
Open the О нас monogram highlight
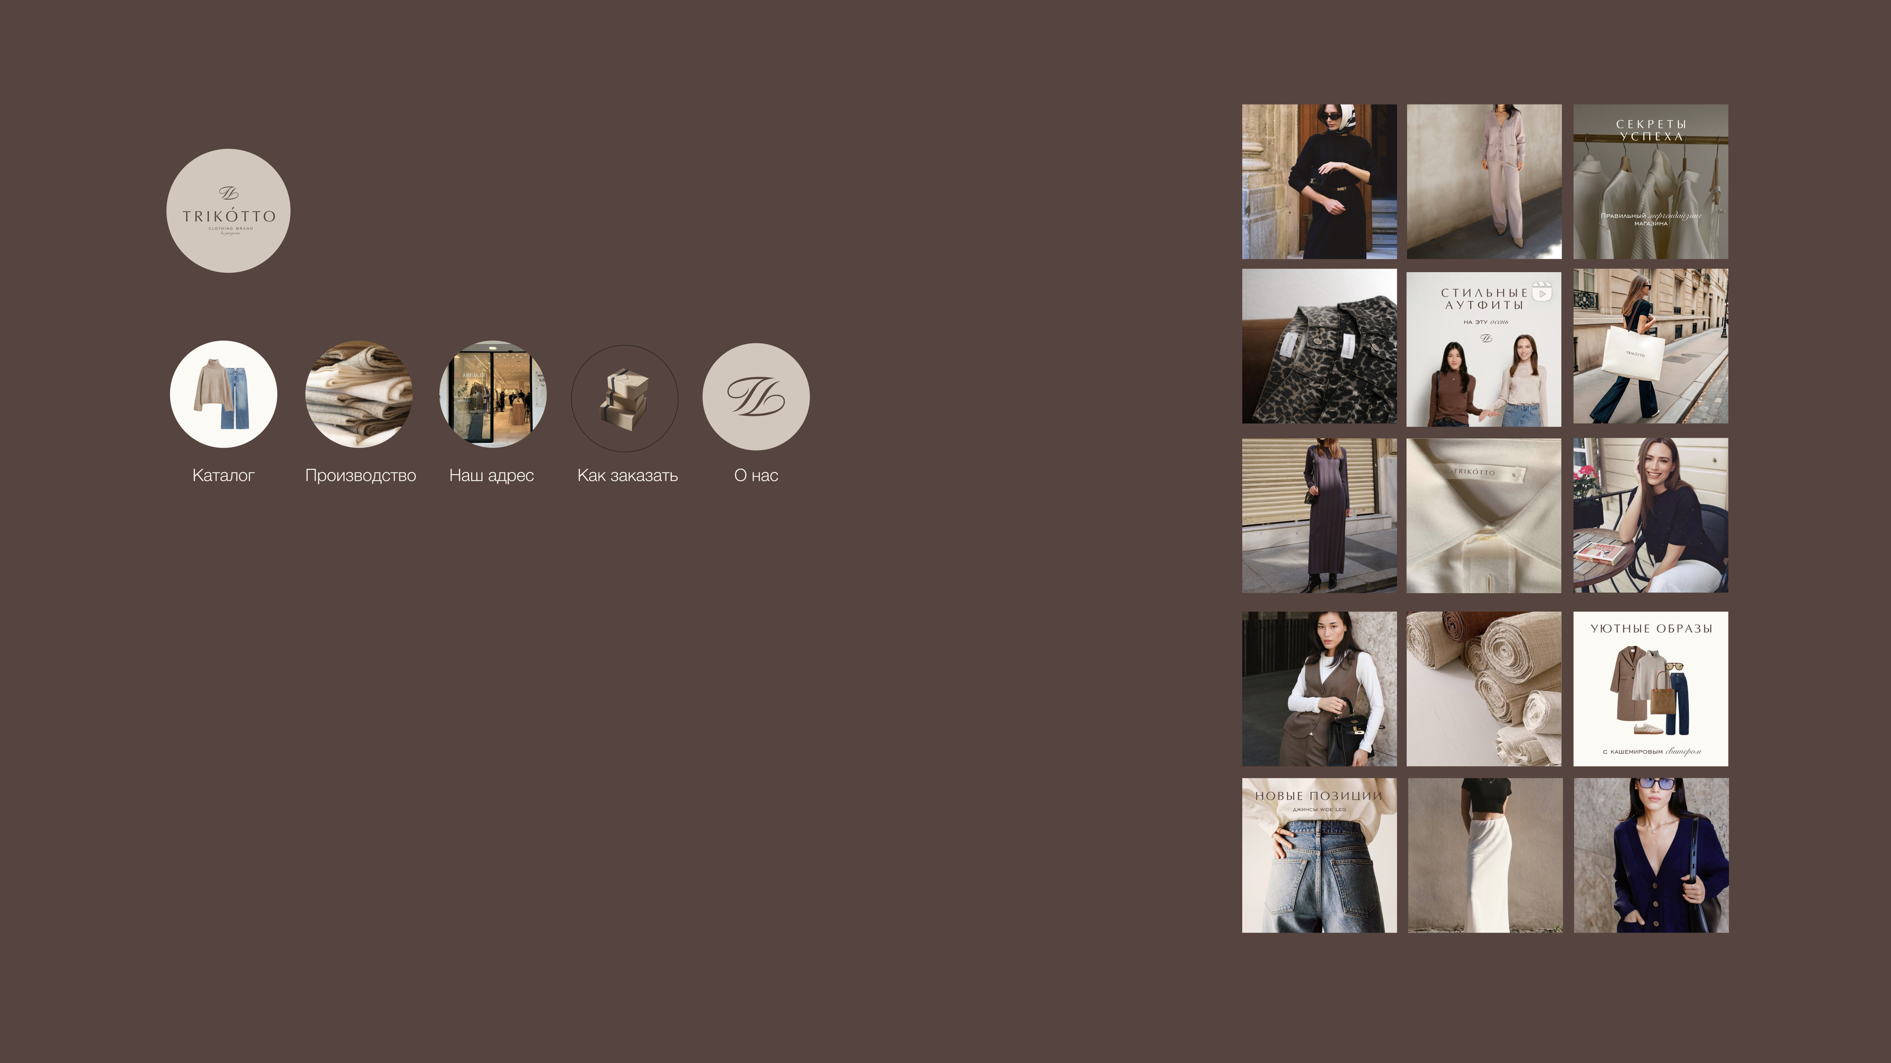(x=756, y=397)
